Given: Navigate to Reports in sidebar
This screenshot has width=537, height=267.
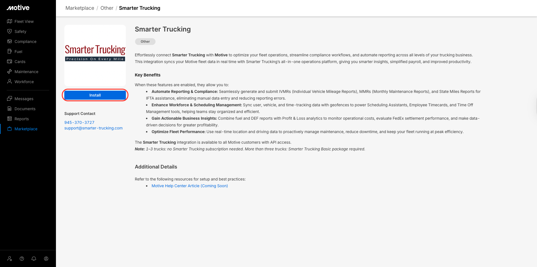Looking at the screenshot, I should [22, 119].
